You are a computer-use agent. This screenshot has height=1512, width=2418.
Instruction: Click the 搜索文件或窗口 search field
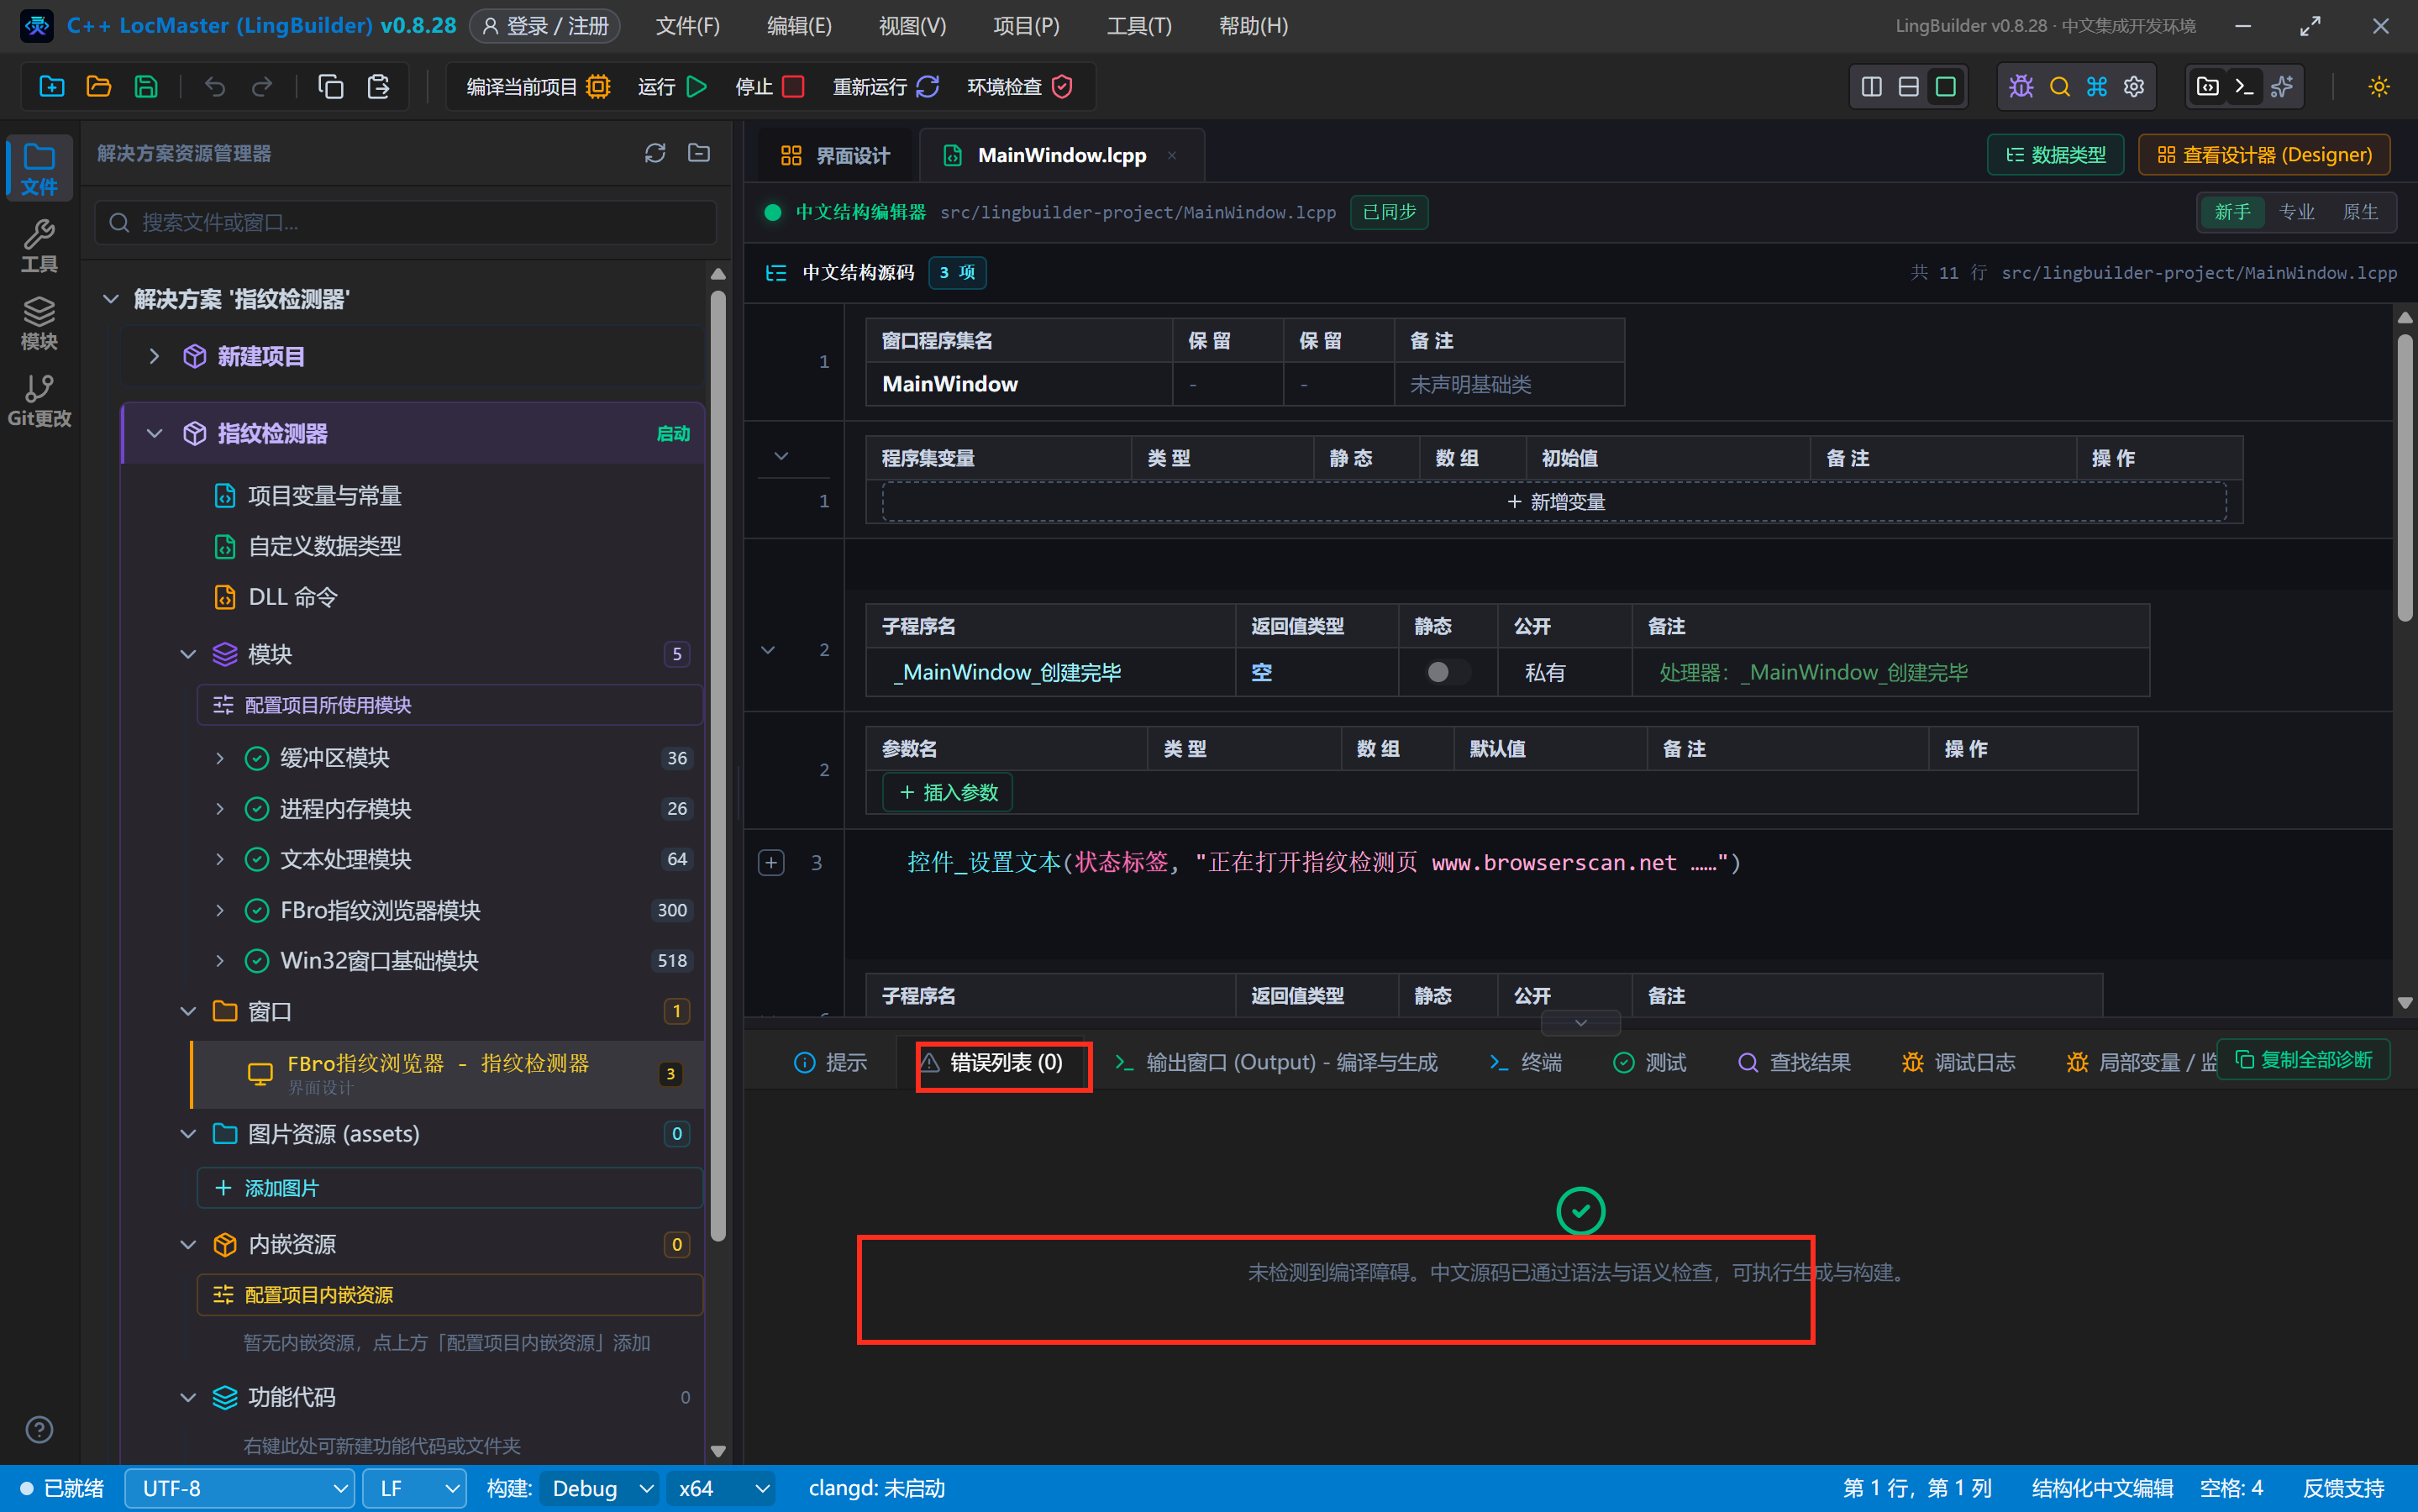pyautogui.click(x=406, y=222)
